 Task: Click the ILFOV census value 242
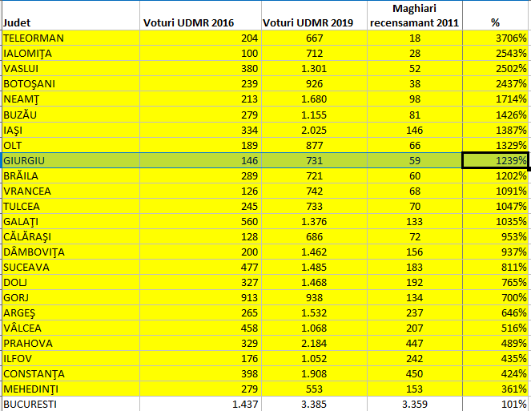415,358
